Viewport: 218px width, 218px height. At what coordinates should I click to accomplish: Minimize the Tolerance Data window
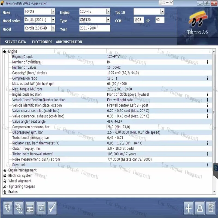click(x=200, y=3)
